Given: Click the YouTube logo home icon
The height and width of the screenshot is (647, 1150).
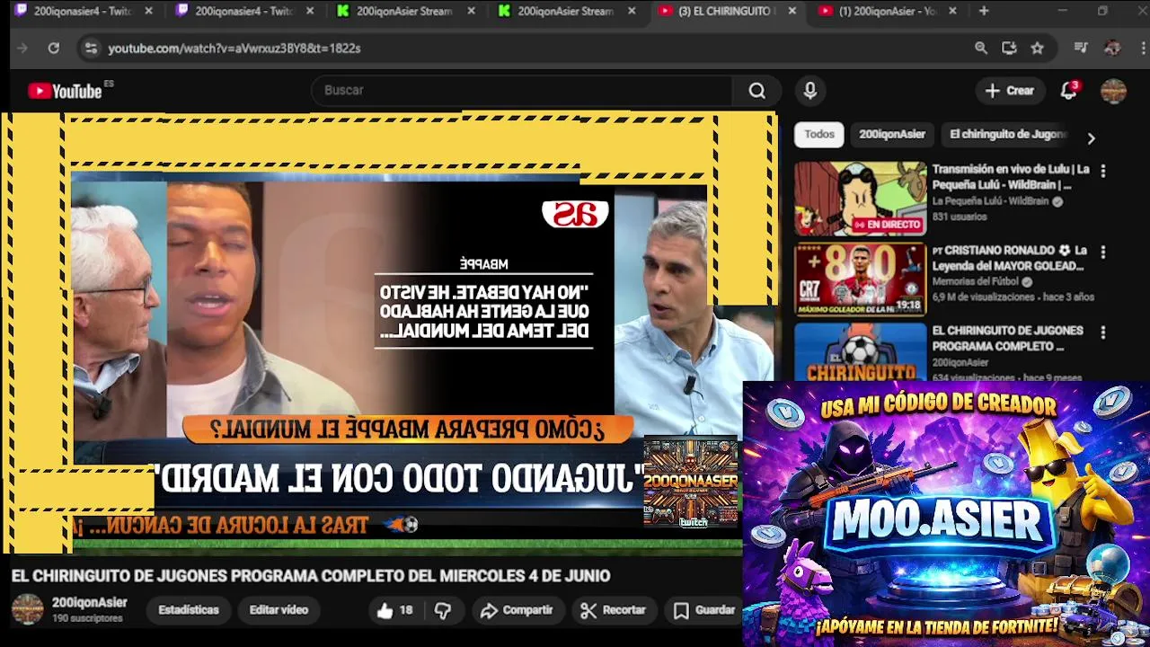Looking at the screenshot, I should pyautogui.click(x=65, y=91).
